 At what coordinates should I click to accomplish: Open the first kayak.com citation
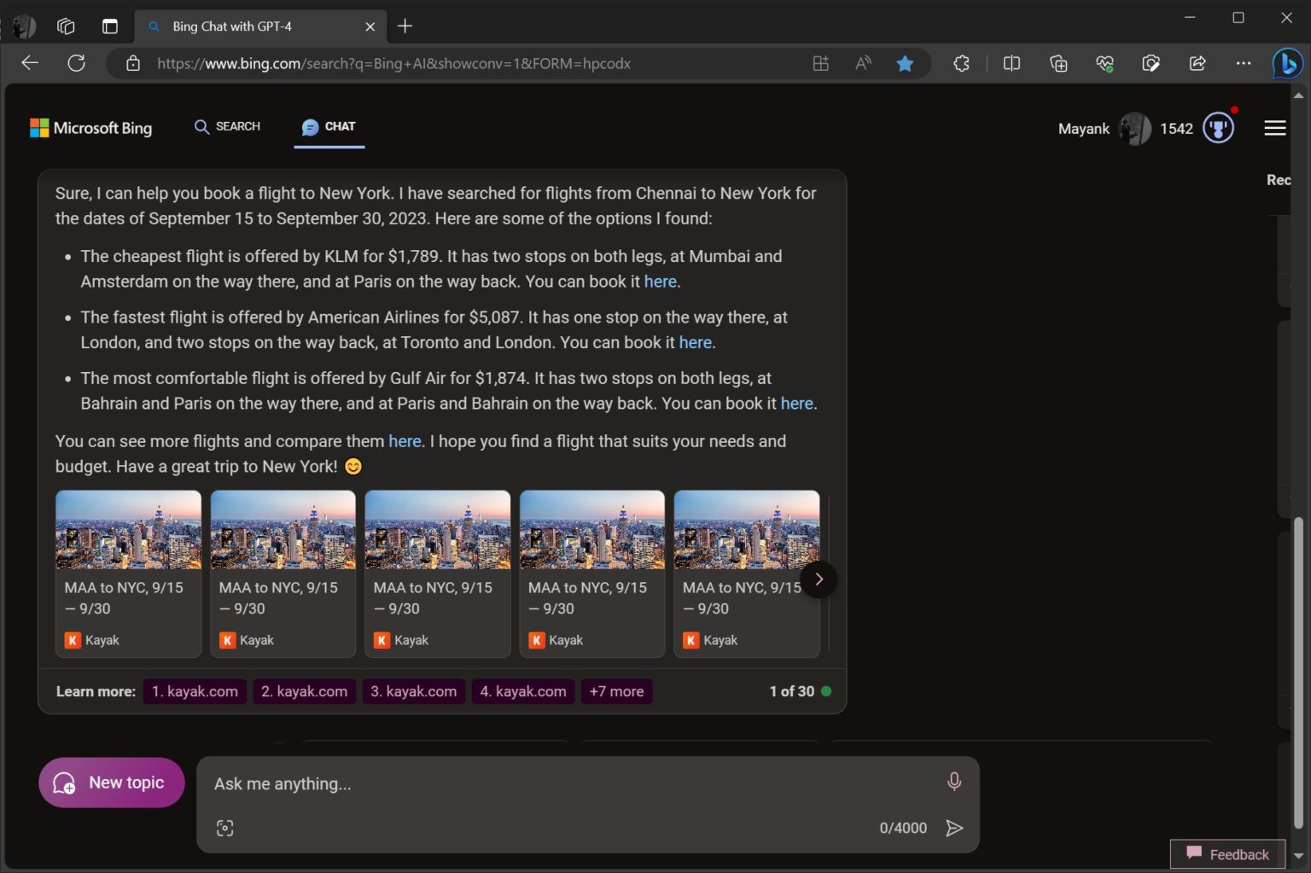194,691
